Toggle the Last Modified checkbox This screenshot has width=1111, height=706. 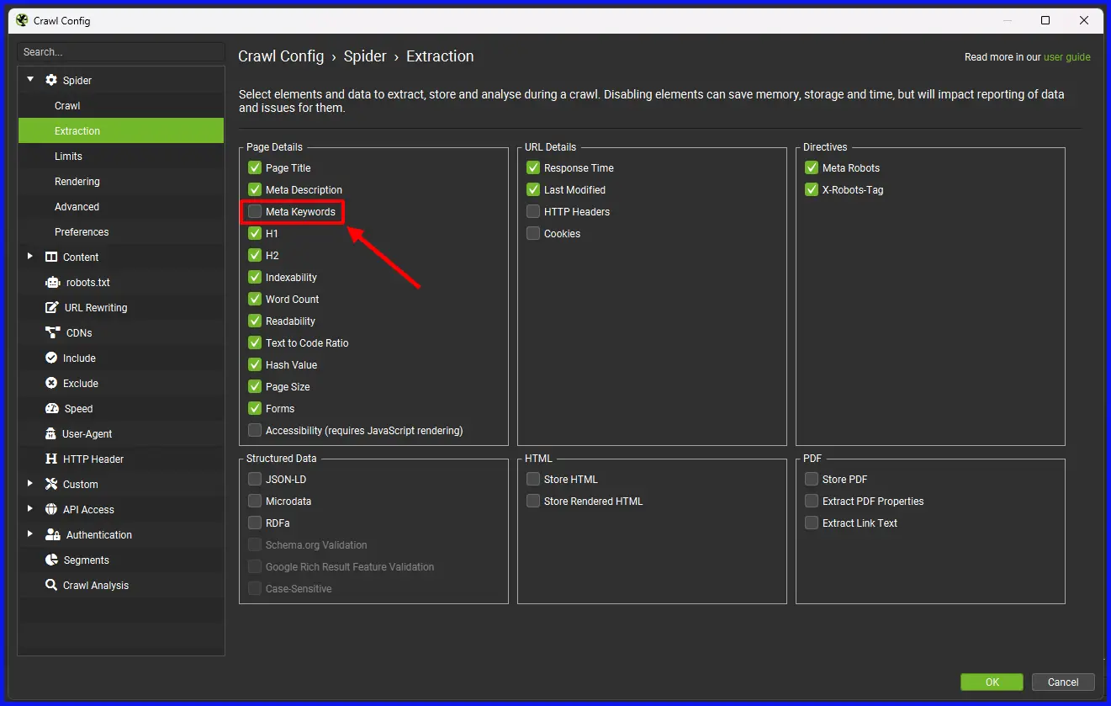point(533,189)
